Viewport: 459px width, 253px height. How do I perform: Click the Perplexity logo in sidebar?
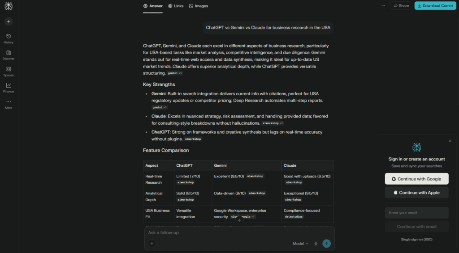pyautogui.click(x=9, y=6)
